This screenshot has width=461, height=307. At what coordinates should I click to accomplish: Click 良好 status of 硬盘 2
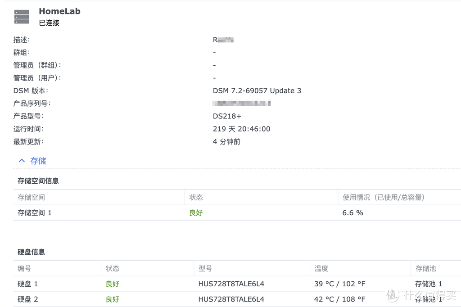(112, 299)
